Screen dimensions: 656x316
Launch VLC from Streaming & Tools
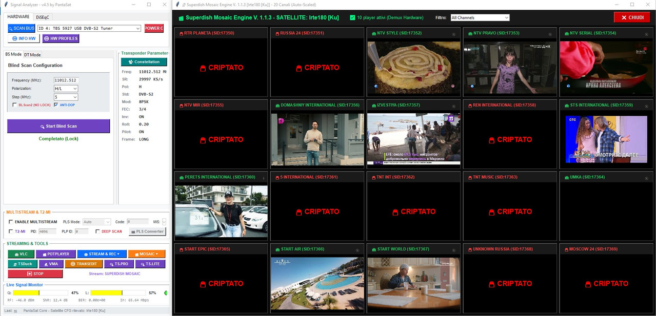[x=21, y=254]
